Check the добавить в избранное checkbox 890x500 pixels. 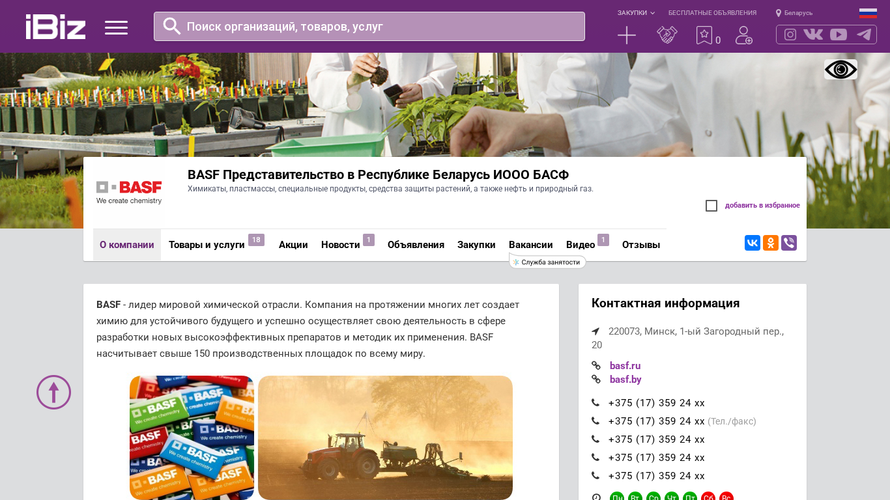click(x=711, y=206)
